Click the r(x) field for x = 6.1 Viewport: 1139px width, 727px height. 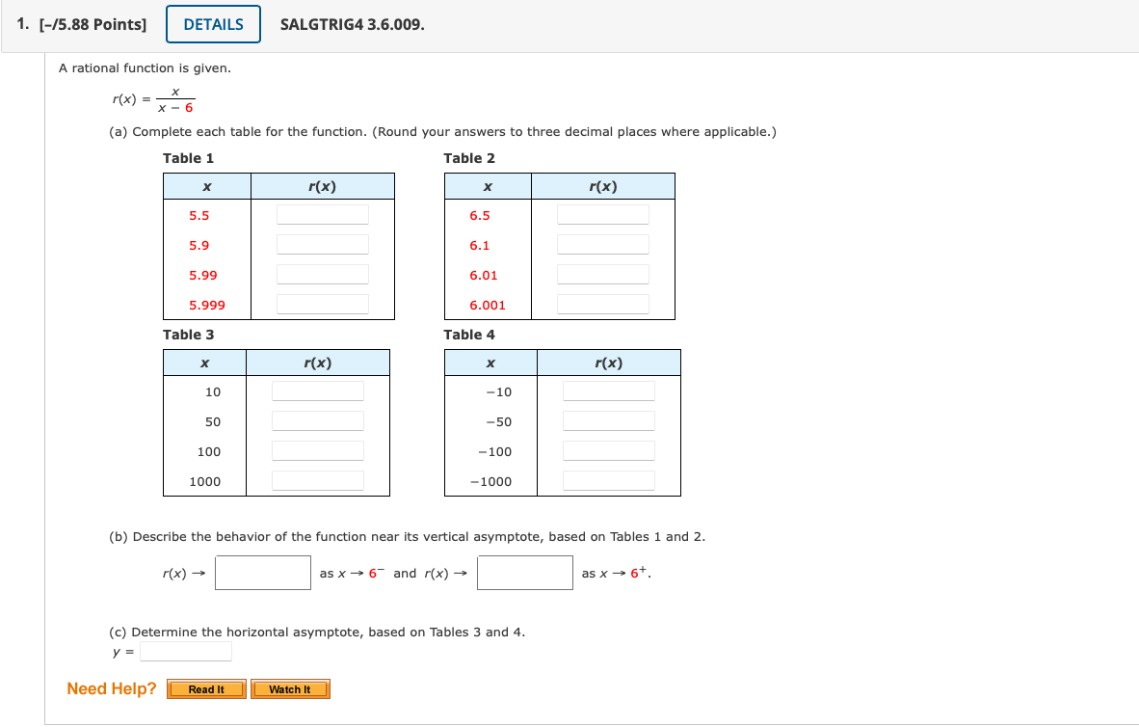[602, 244]
